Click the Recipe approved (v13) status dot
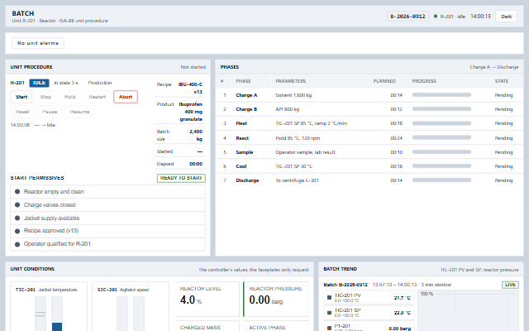529x331 pixels. 17,231
